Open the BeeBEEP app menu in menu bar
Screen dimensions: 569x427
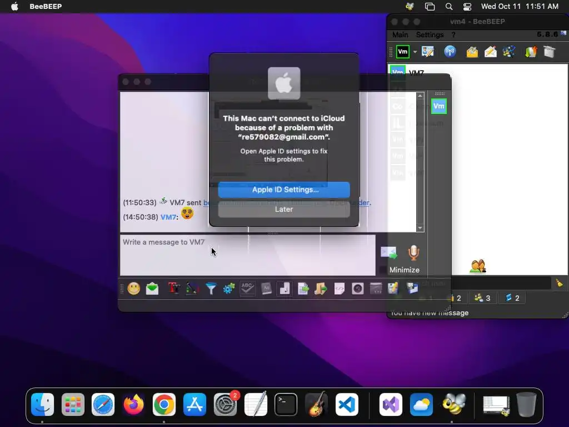pyautogui.click(x=46, y=6)
